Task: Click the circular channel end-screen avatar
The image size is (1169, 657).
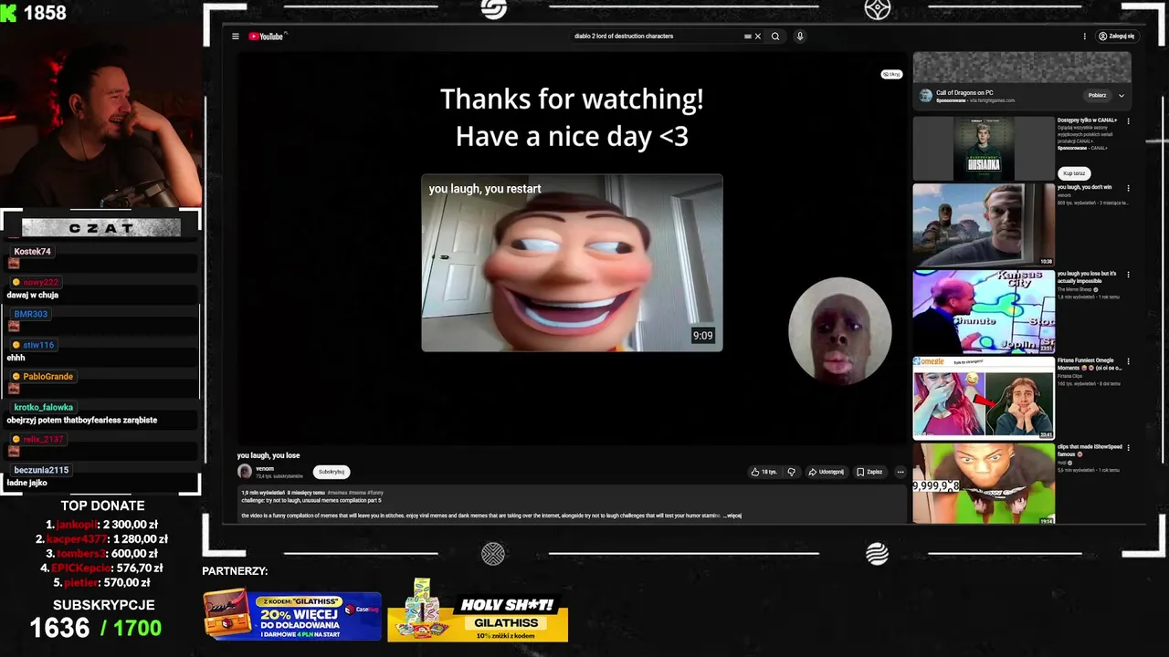Action: tap(839, 330)
